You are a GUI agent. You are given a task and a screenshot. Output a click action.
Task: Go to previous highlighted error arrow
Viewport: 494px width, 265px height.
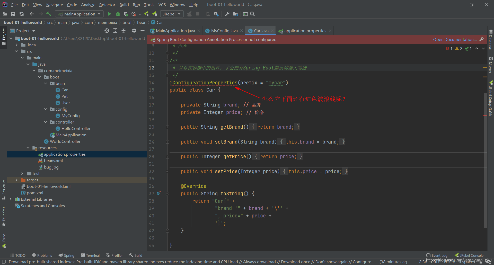coord(477,48)
